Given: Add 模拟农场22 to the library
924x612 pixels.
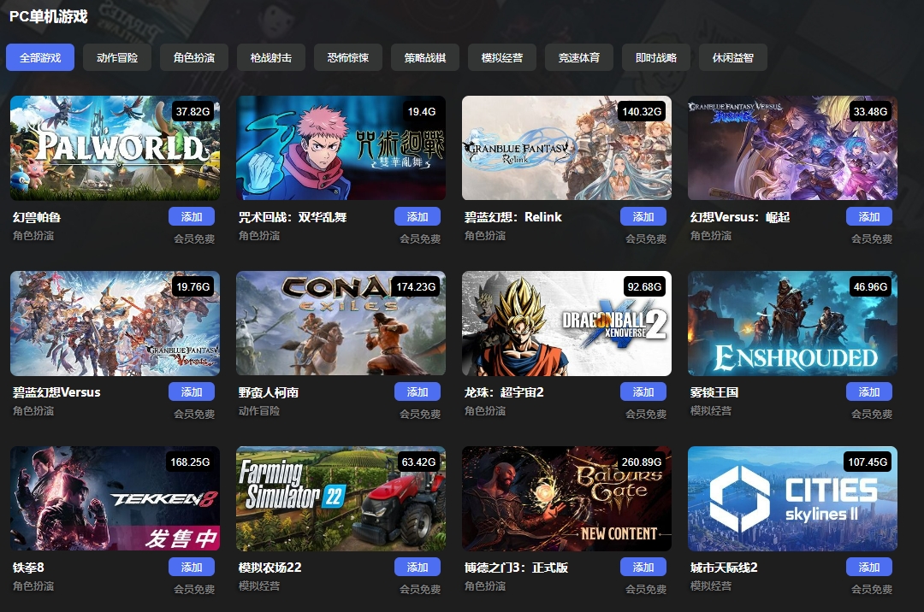Looking at the screenshot, I should point(418,568).
